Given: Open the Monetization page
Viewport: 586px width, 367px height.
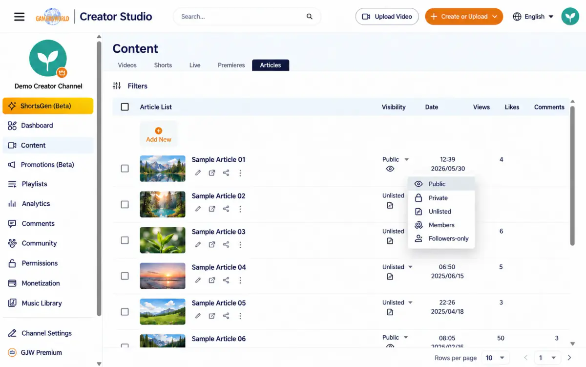Looking at the screenshot, I should click(x=48, y=283).
